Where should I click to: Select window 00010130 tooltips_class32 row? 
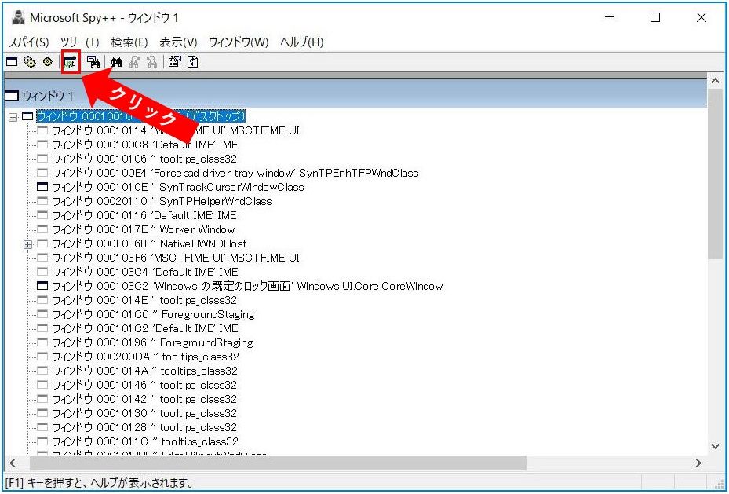[144, 413]
